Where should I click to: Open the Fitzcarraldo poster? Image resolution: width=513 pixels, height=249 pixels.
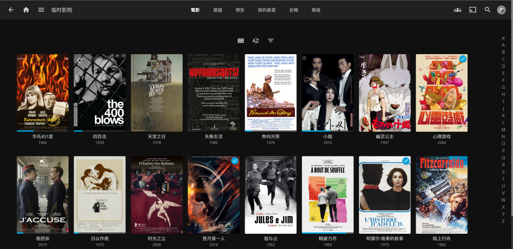pos(442,195)
